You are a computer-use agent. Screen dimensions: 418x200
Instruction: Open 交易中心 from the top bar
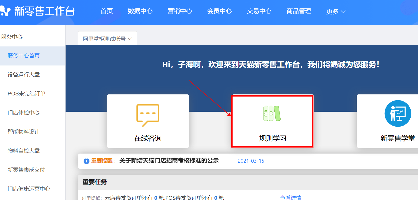(259, 11)
